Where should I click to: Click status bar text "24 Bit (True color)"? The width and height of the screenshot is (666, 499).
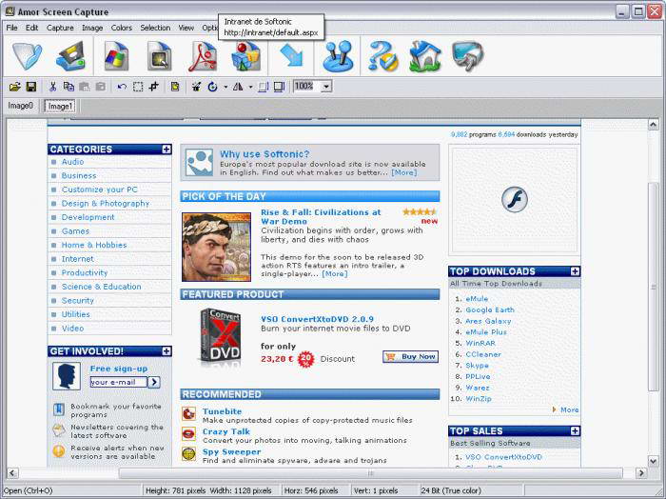click(x=451, y=490)
